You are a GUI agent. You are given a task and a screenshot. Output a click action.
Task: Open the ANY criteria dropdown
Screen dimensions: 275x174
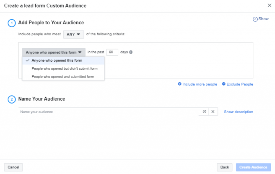pos(73,34)
